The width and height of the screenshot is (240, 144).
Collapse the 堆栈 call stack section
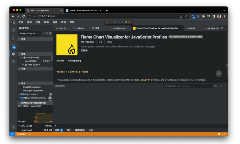click(x=35, y=54)
